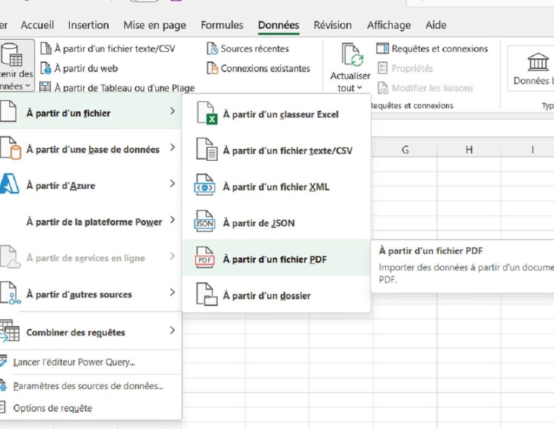554x429 pixels.
Task: Click Lancer l'éditeur Power Query
Action: pos(74,362)
